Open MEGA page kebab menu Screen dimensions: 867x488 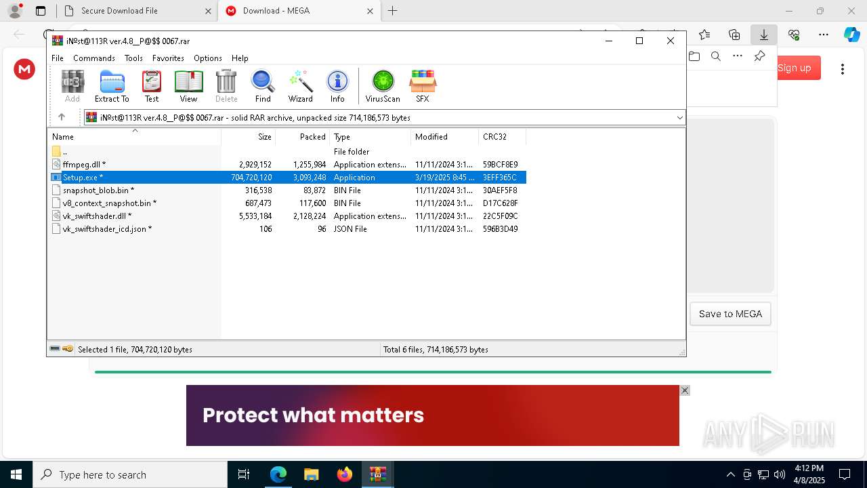[x=843, y=68]
